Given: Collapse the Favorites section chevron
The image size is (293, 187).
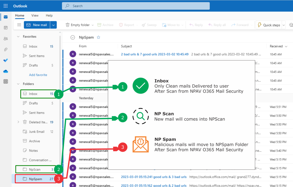Looking at the screenshot, I should coord(18,37).
